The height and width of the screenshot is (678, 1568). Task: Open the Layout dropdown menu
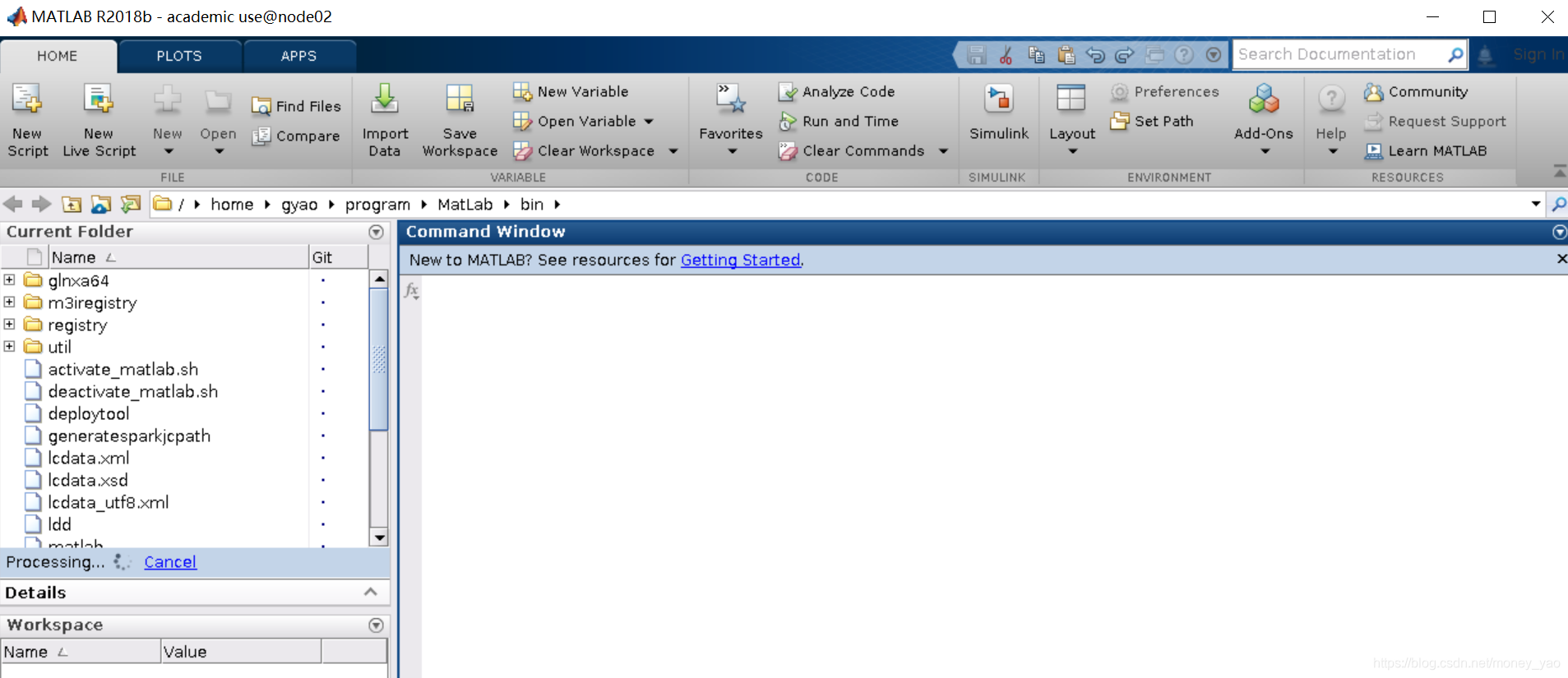pyautogui.click(x=1072, y=151)
